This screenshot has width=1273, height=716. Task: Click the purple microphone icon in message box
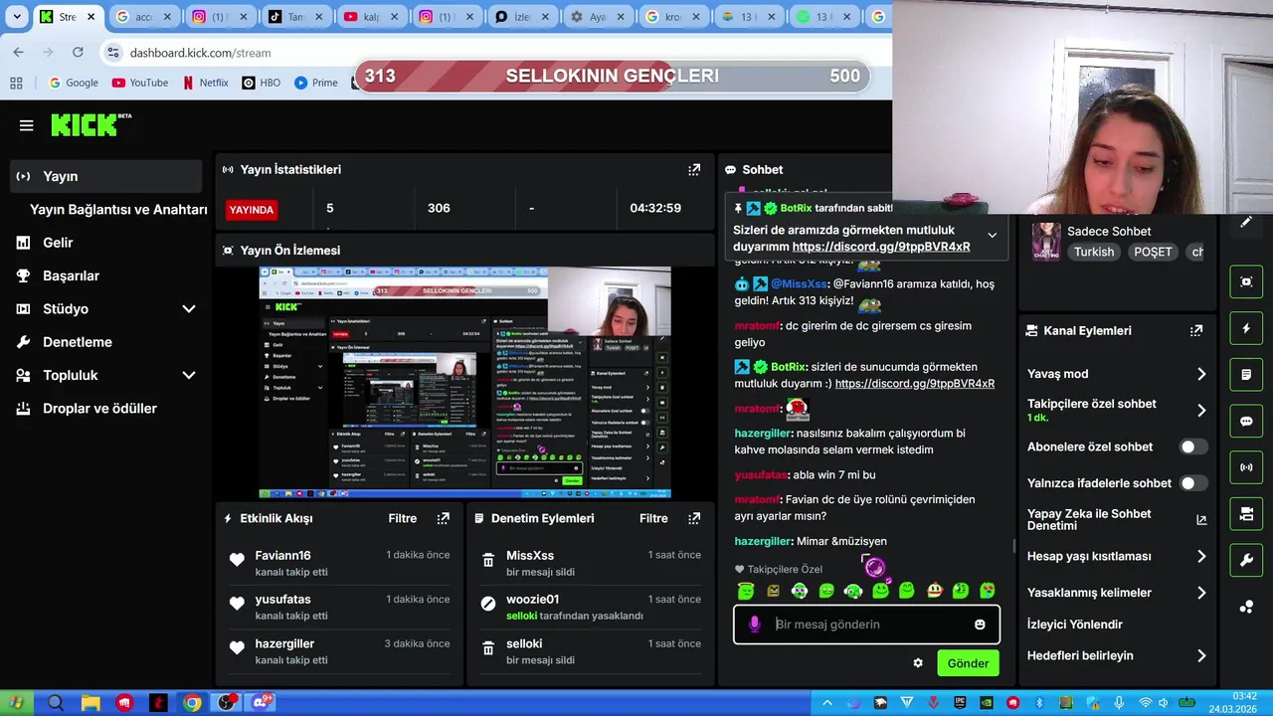coord(755,625)
